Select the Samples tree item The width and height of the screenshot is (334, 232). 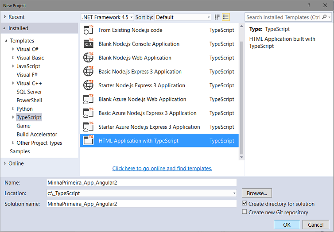click(x=20, y=151)
